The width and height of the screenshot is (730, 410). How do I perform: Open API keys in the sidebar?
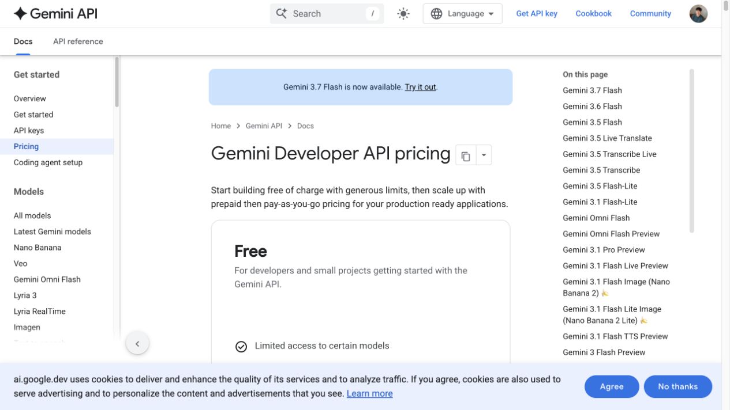pos(29,131)
